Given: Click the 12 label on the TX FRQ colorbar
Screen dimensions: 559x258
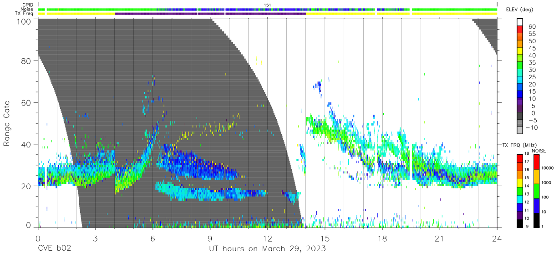Looking at the screenshot, I should pyautogui.click(x=526, y=203).
